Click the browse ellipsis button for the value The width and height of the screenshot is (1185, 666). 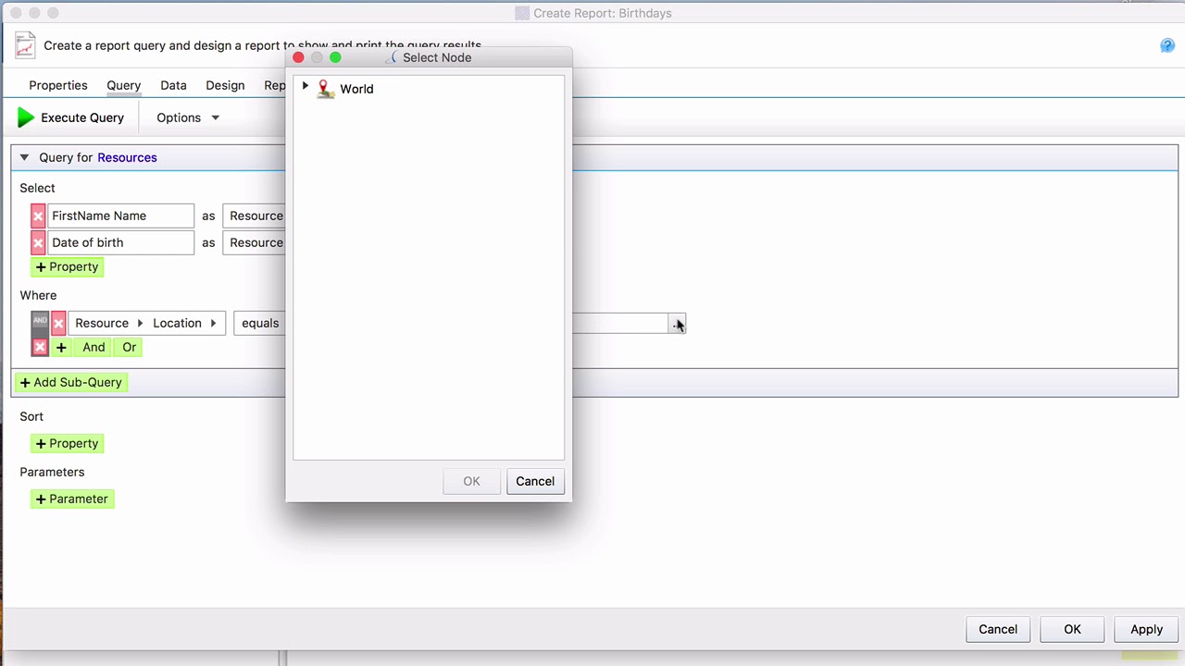click(x=677, y=323)
